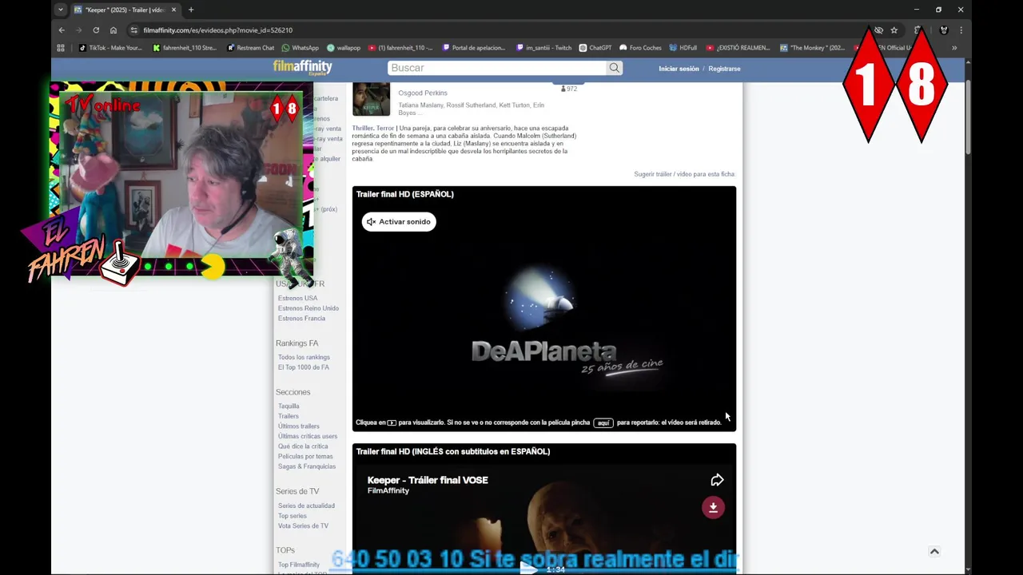The image size is (1023, 575).
Task: Click the browser back arrow
Action: pos(62,30)
